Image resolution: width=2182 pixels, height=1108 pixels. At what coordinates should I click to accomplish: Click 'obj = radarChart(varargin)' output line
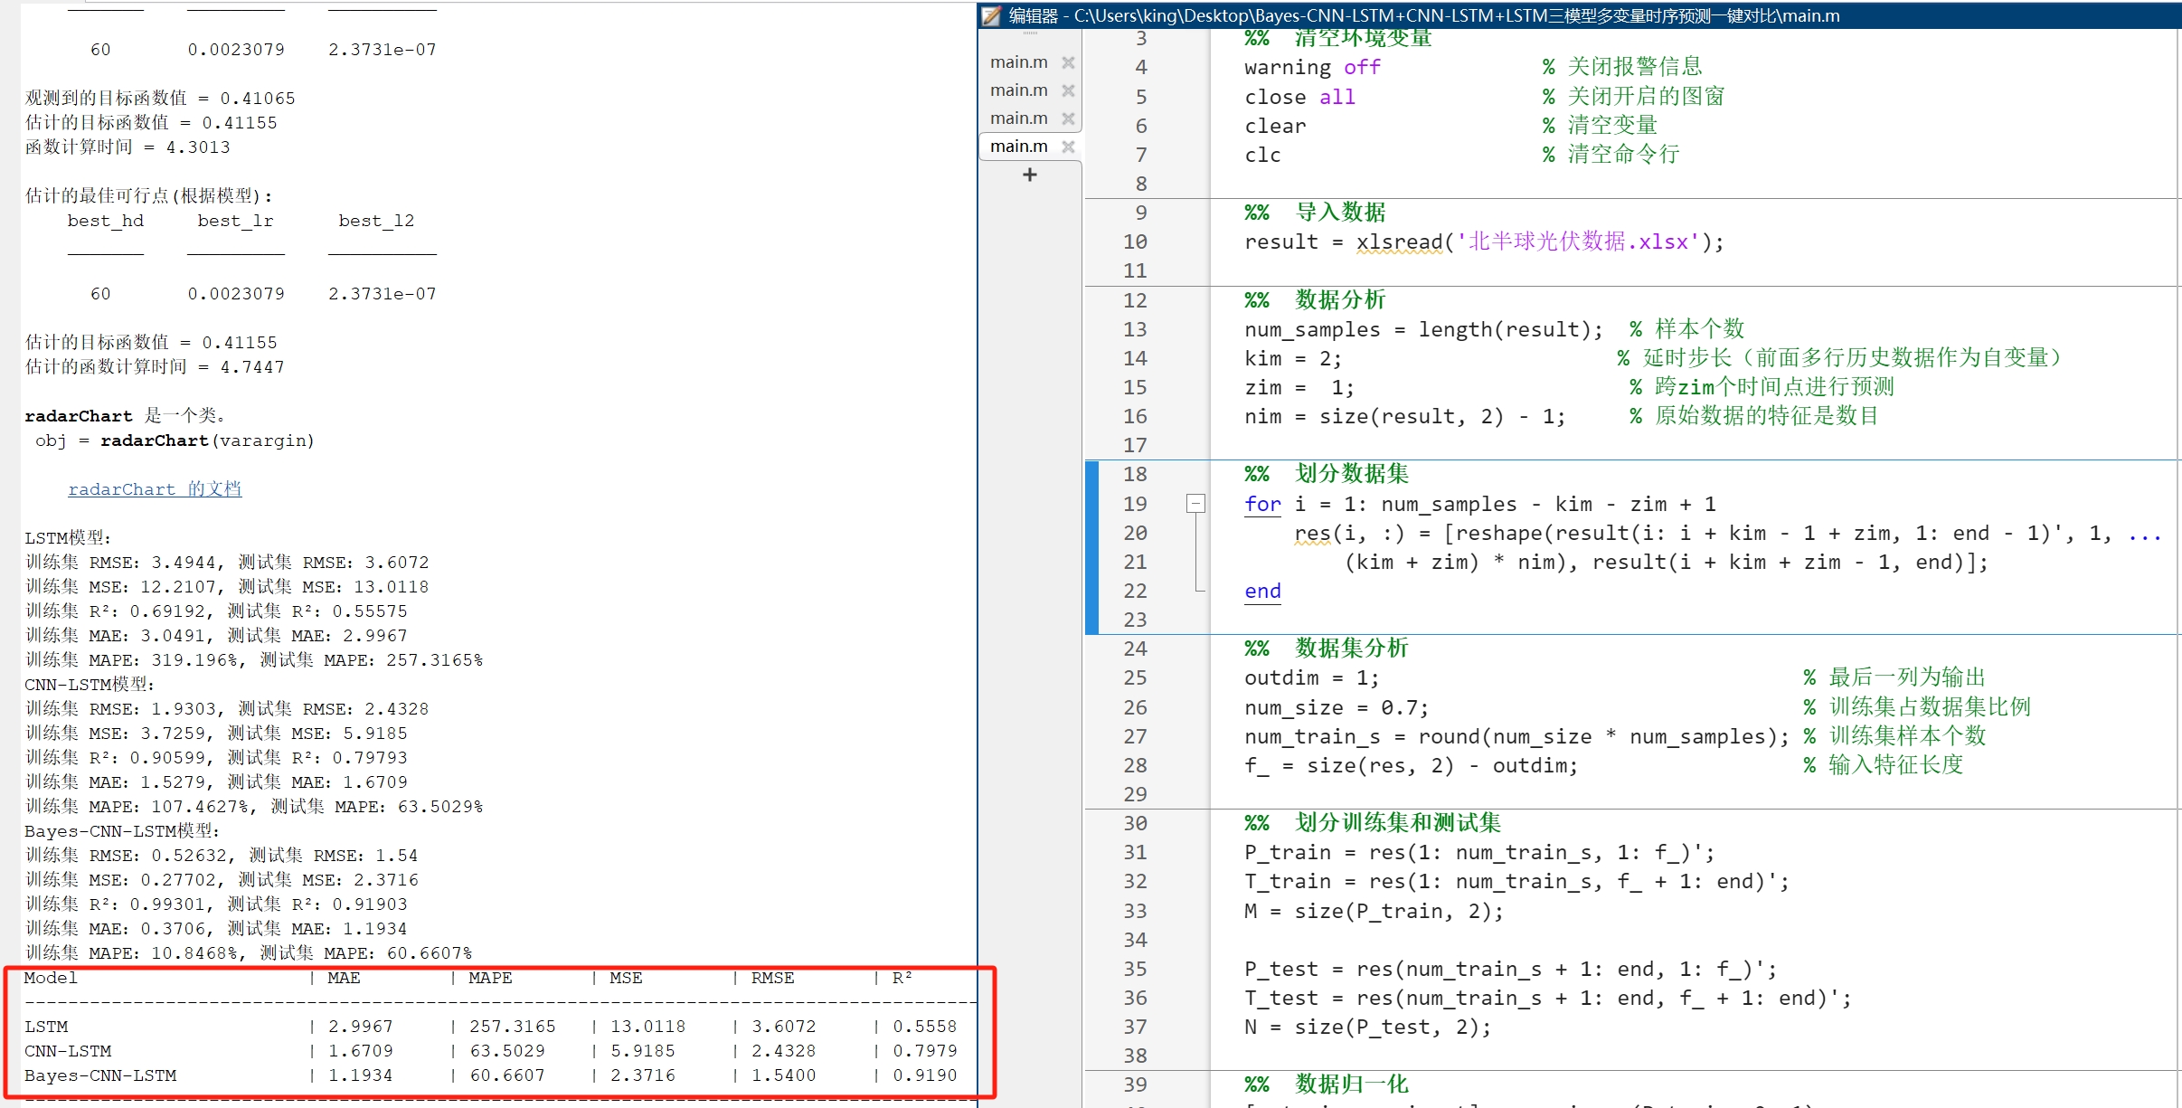point(175,440)
